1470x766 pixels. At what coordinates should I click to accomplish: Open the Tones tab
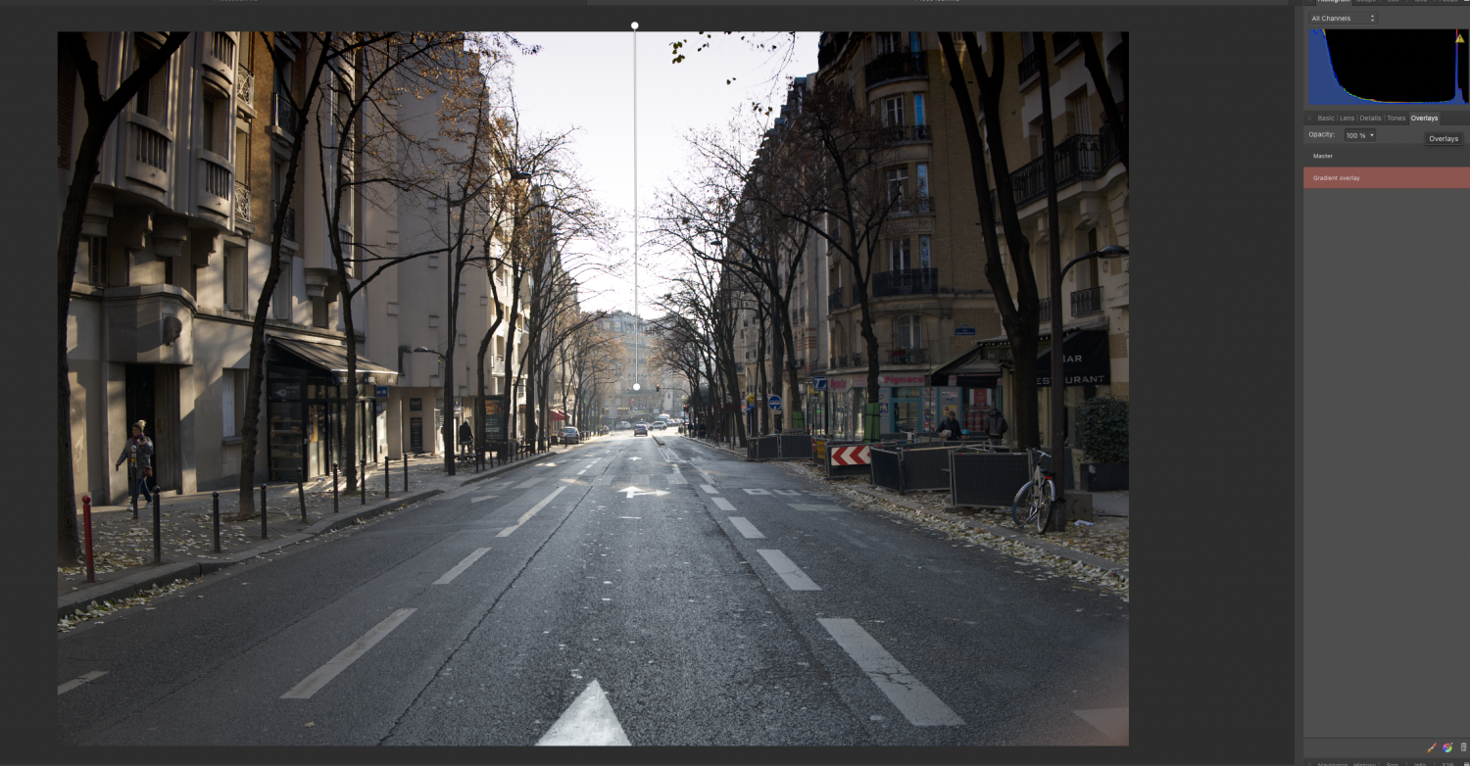(x=1396, y=118)
